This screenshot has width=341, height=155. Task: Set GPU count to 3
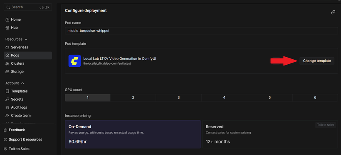pos(178,97)
